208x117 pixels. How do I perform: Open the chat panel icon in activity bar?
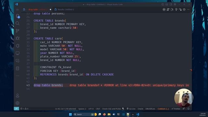[x=18, y=61]
